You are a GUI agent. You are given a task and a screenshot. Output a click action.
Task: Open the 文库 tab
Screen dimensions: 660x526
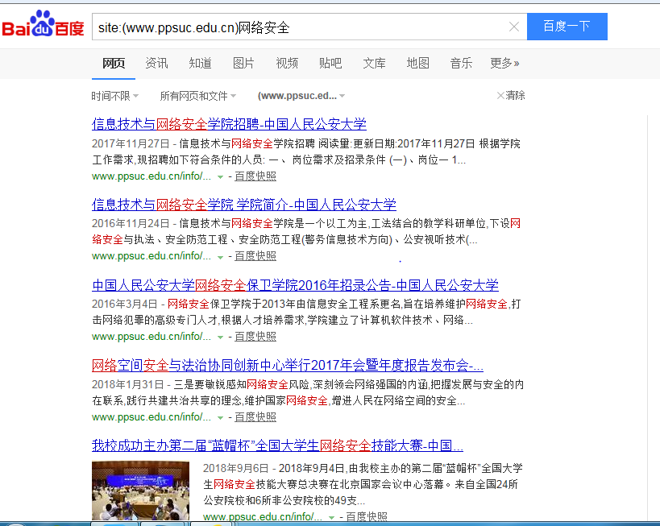(374, 64)
